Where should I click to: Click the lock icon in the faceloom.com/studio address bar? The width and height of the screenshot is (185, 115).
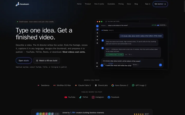[x=106, y=21]
